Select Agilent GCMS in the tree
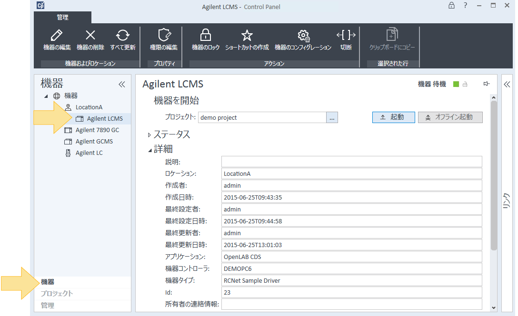This screenshot has width=518, height=316. click(x=94, y=142)
